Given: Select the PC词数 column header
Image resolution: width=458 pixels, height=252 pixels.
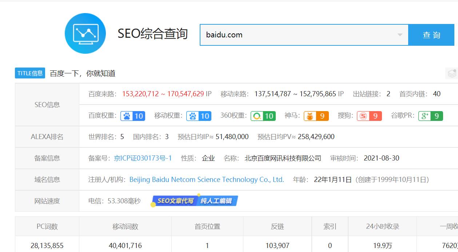Looking at the screenshot, I should 46,226.
